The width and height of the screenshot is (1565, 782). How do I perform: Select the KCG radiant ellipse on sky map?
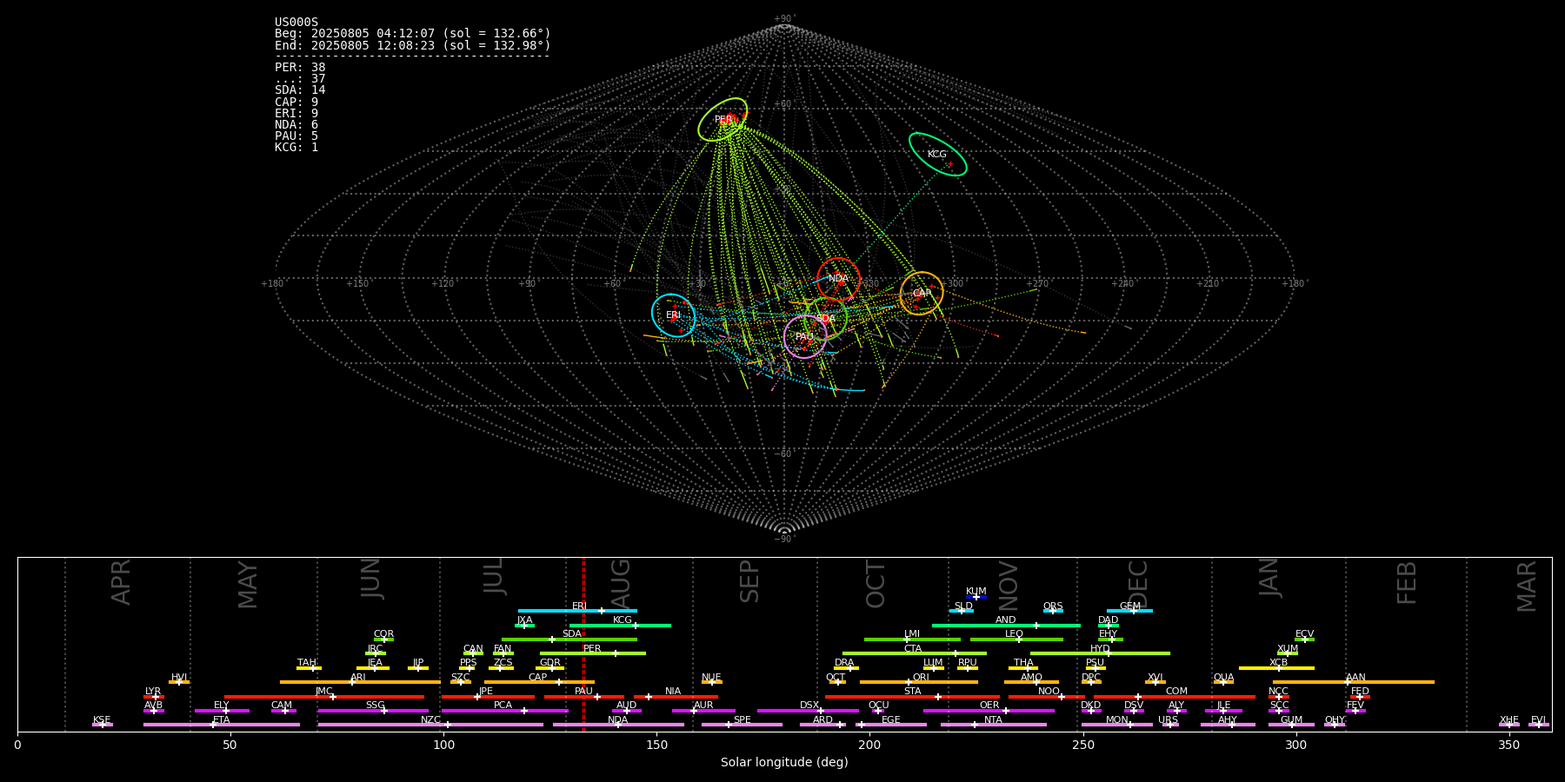point(937,155)
